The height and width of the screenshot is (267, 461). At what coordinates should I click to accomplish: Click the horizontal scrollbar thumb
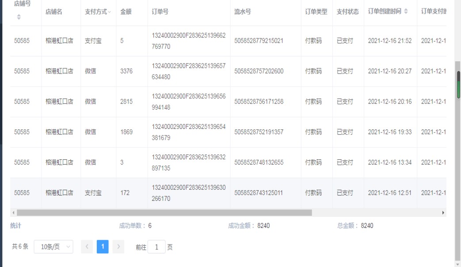[164, 213]
